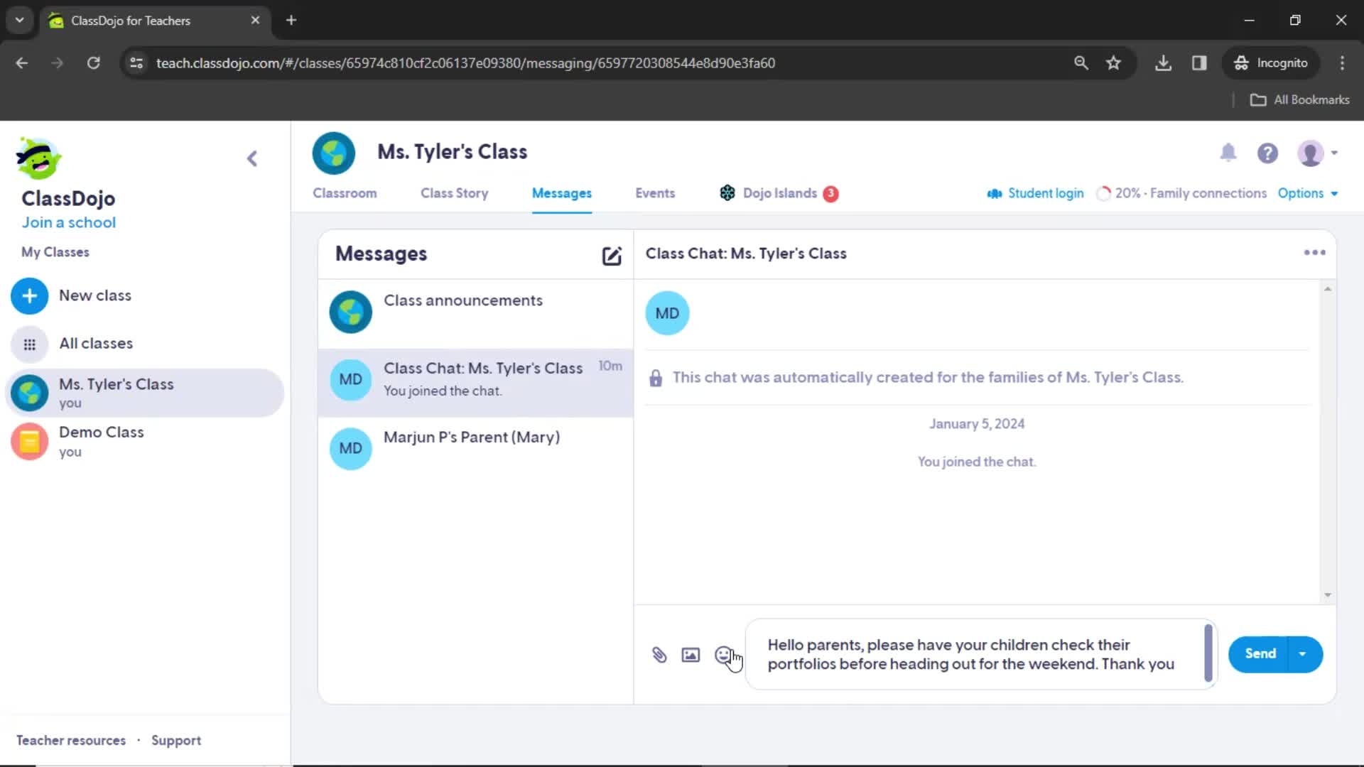Open Chrome menu three dots
Screen dimensions: 1364x767
click(x=1342, y=63)
